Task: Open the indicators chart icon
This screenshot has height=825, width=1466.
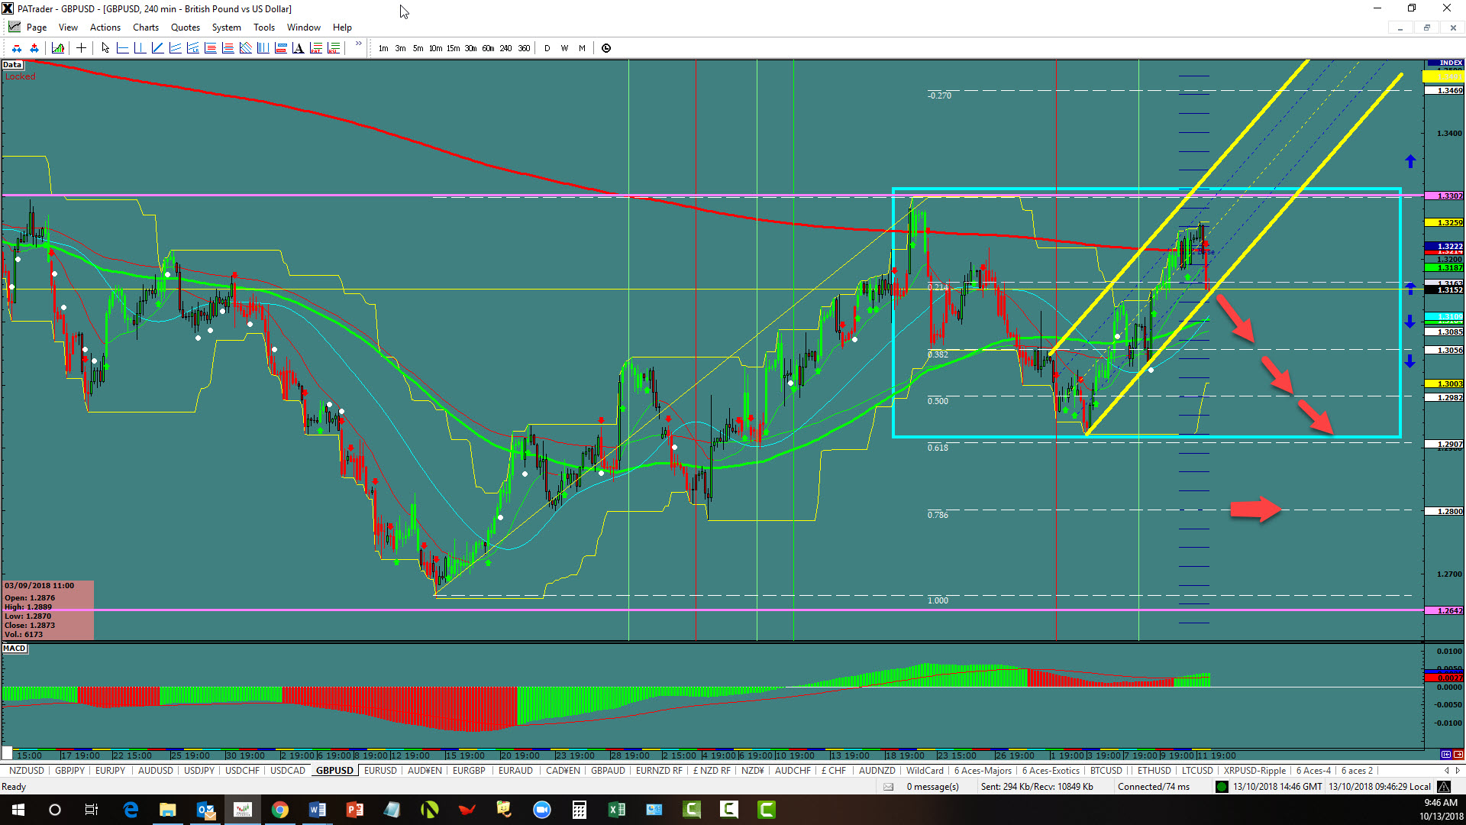Action: (58, 48)
